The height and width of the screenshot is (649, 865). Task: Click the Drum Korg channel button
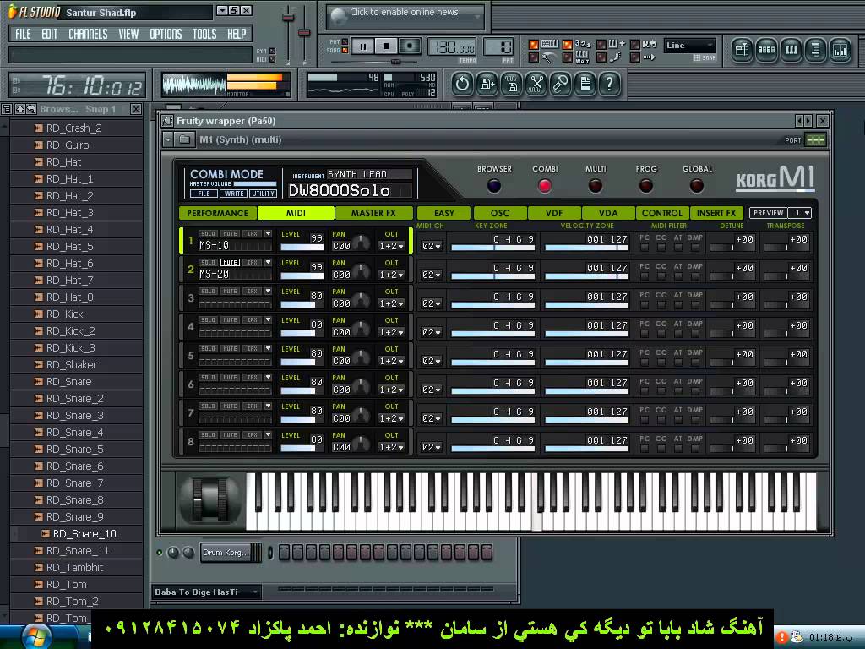point(226,553)
